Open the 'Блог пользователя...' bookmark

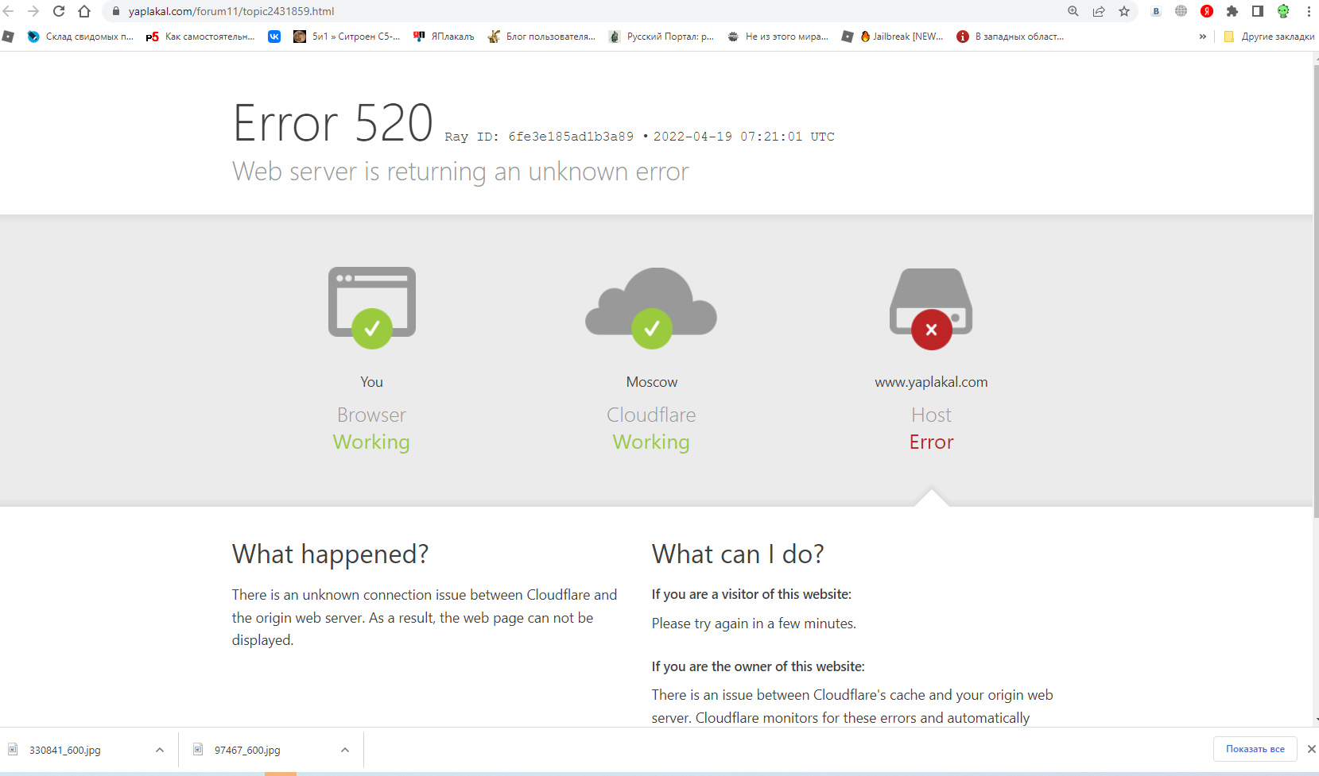click(541, 37)
